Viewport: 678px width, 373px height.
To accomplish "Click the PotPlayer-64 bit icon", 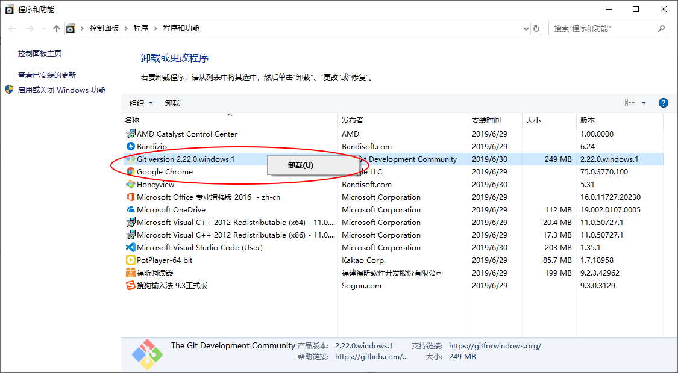I will (x=131, y=260).
